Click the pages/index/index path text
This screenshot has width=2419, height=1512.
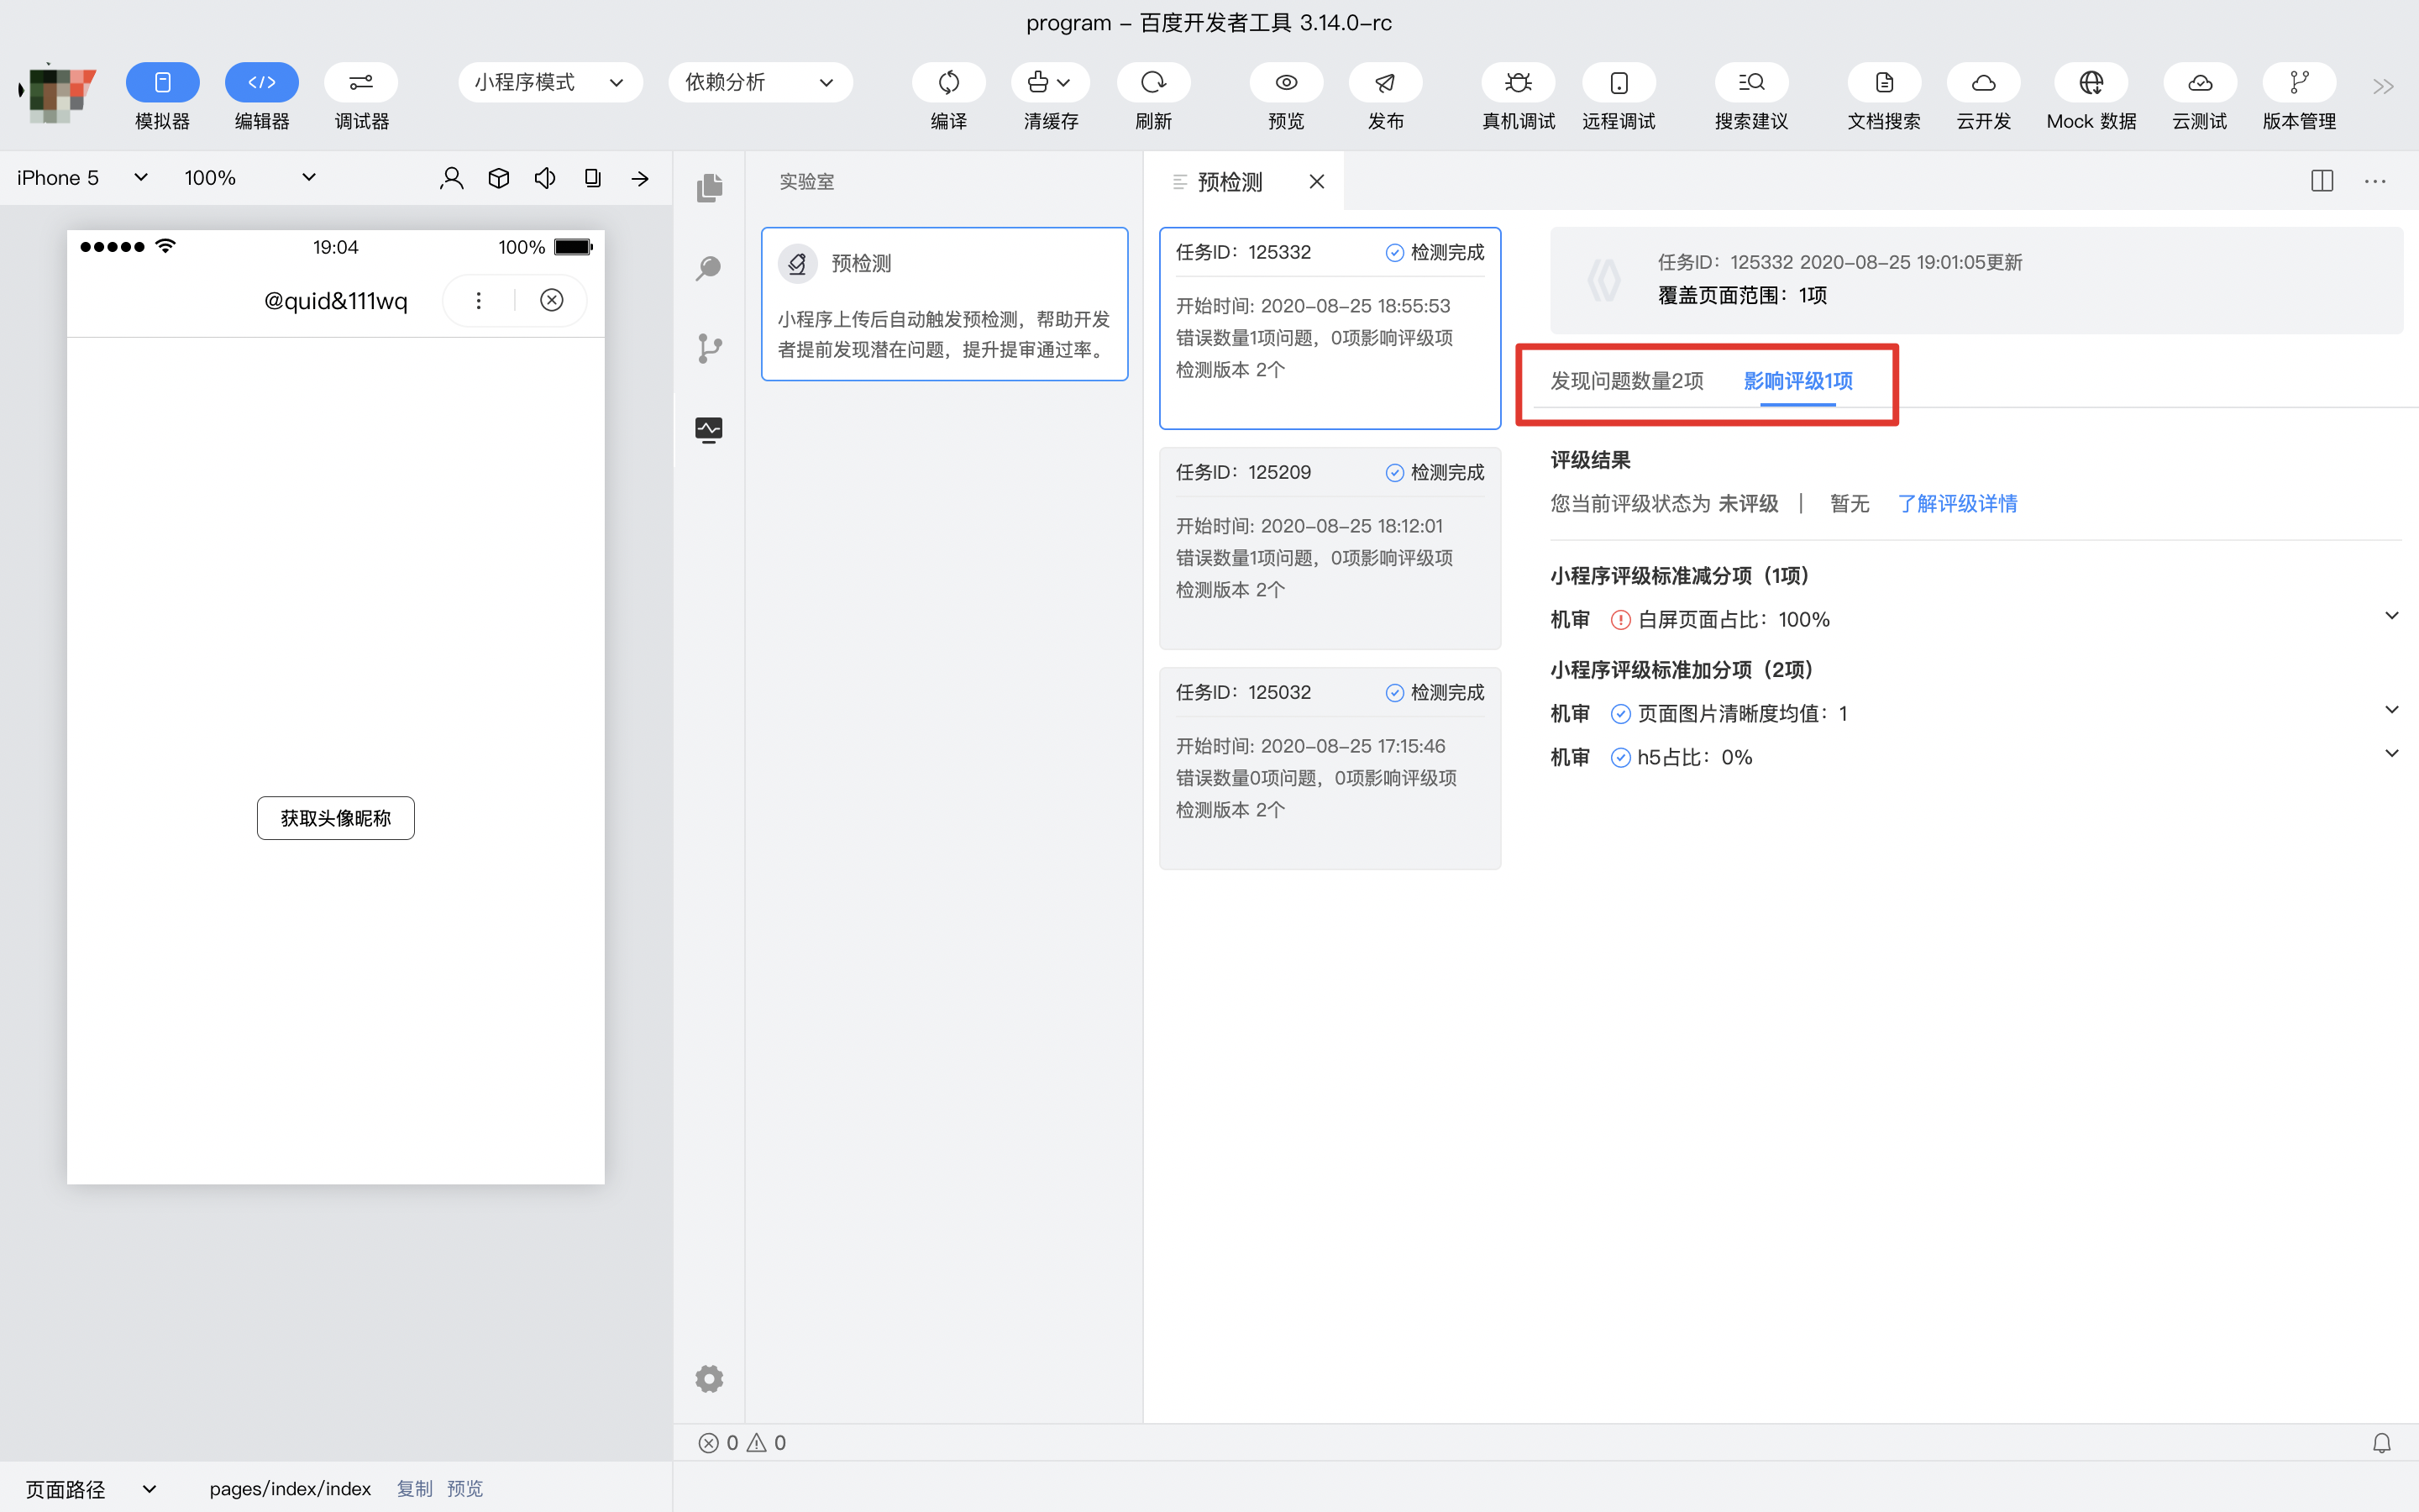[x=290, y=1489]
